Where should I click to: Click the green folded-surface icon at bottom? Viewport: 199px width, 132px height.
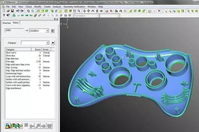pyautogui.click(x=13, y=125)
